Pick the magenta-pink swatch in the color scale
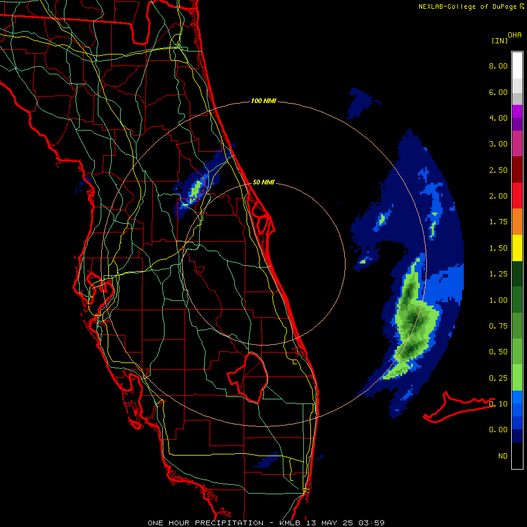 coord(517,143)
